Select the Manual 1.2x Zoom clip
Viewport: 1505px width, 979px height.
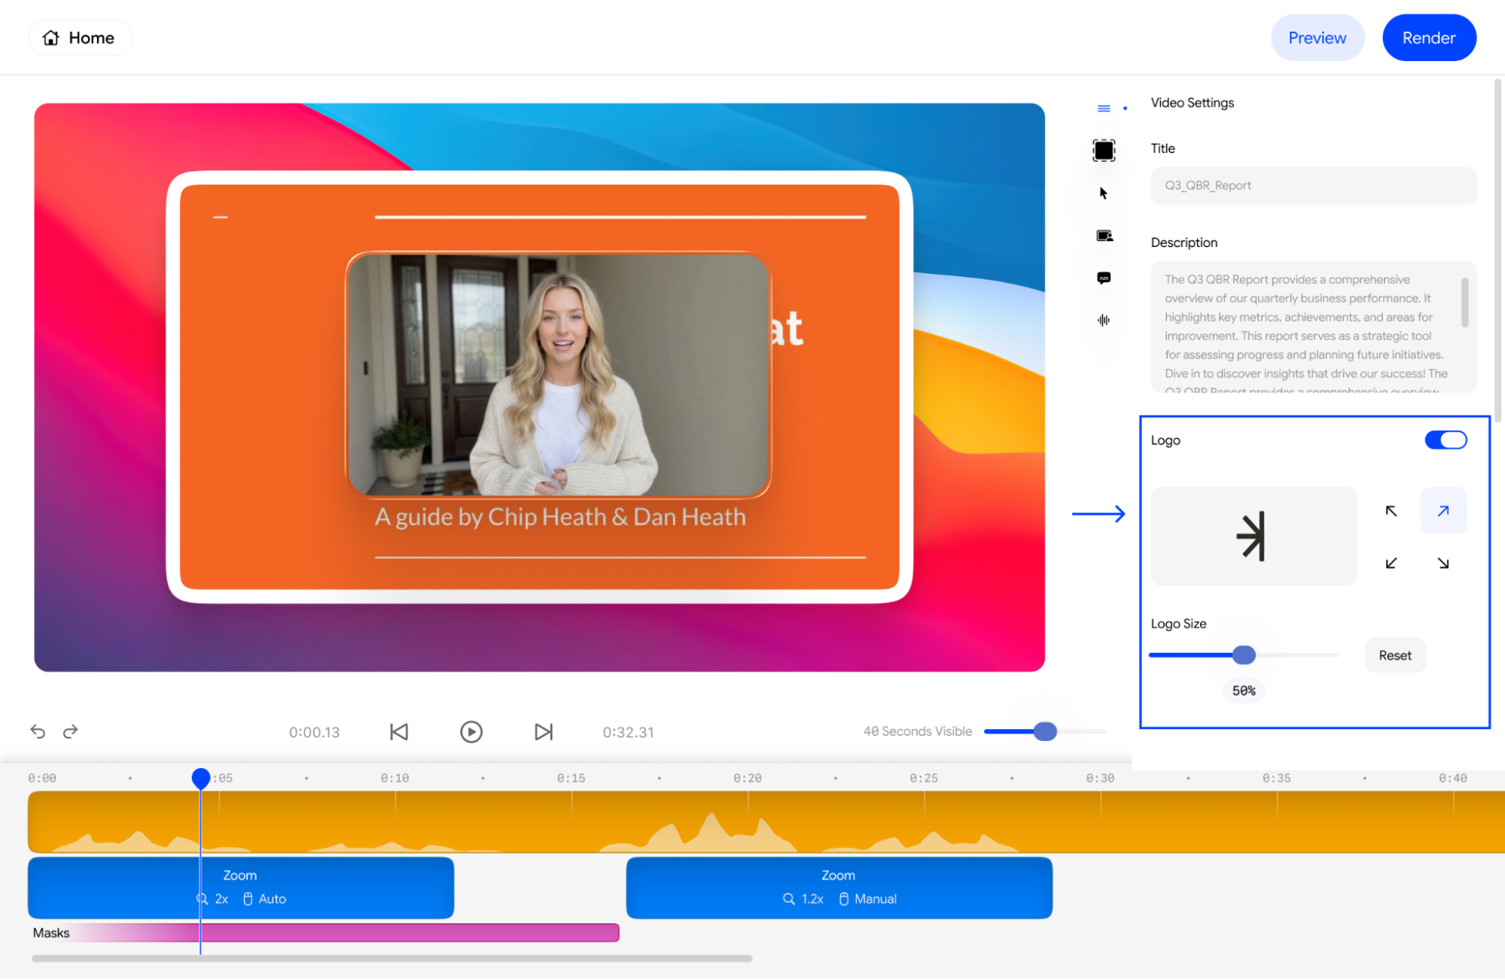pos(839,887)
